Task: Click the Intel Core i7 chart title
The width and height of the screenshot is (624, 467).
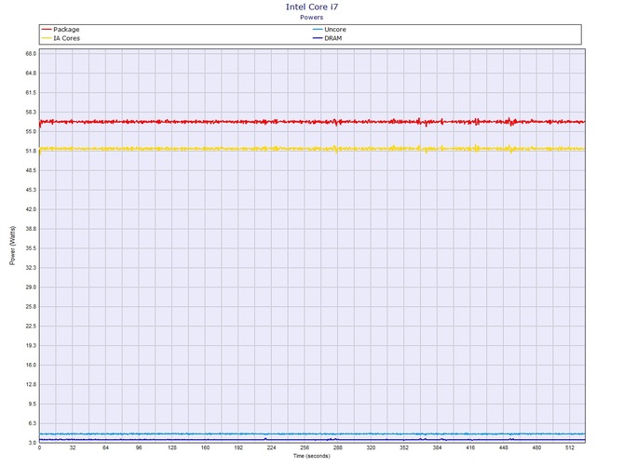Action: (x=312, y=7)
